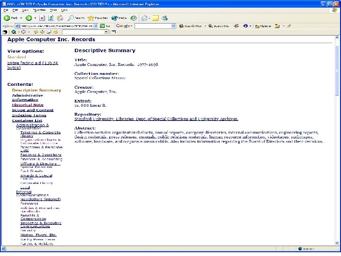Click the green Forward arrow

28,18
